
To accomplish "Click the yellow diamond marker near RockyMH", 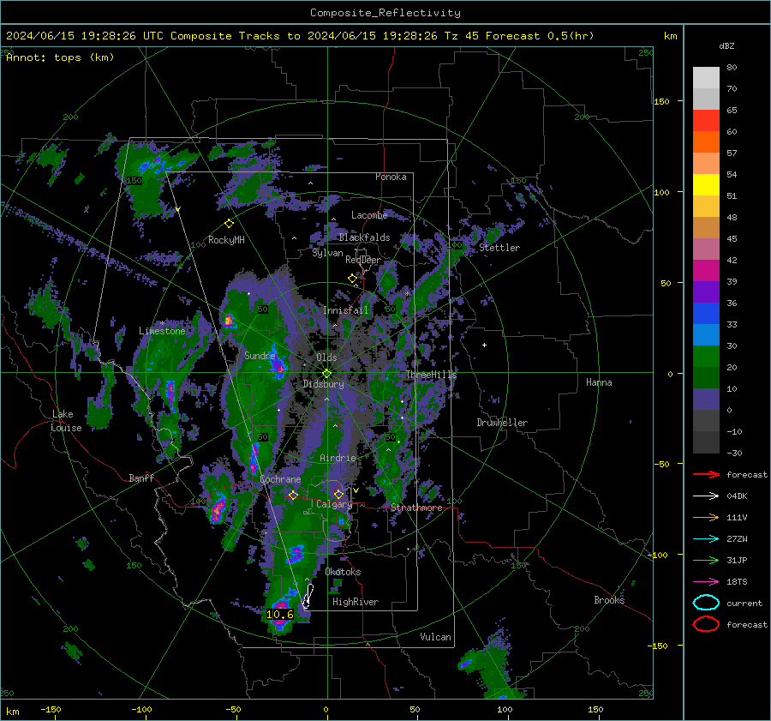I will pyautogui.click(x=229, y=224).
